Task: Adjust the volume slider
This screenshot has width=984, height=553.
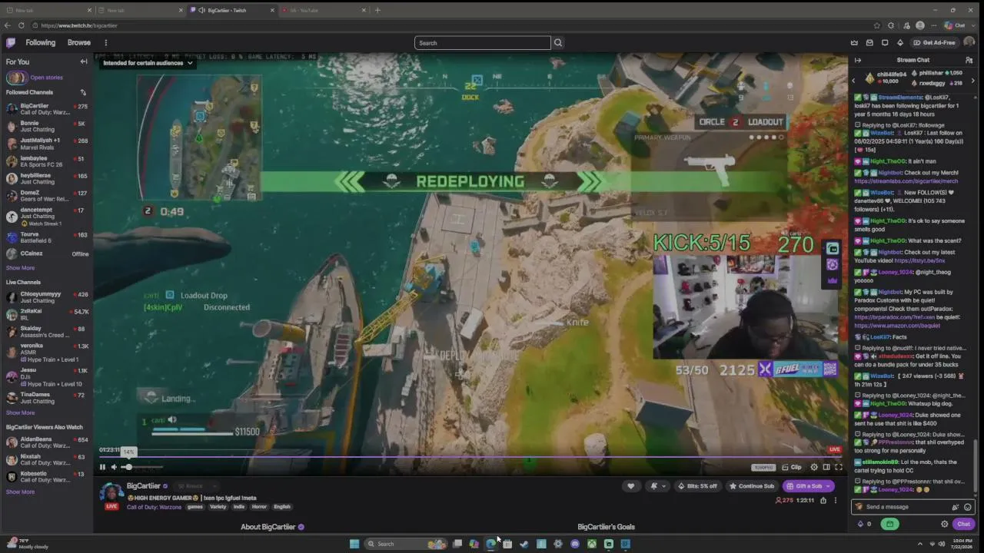Action: pos(143,467)
